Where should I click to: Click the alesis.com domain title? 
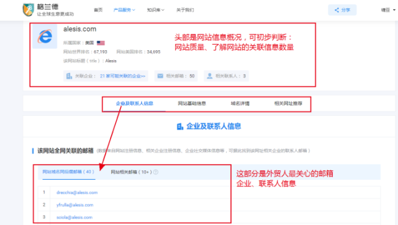pyautogui.click(x=79, y=29)
